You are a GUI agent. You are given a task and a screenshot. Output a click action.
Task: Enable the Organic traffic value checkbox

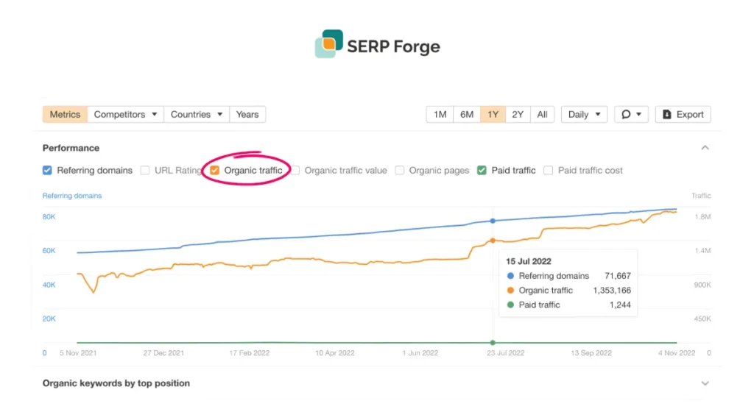295,170
